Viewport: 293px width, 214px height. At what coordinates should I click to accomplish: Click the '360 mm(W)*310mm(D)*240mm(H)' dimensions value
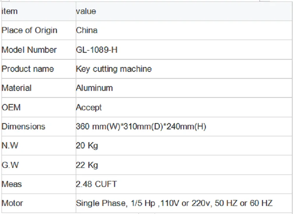point(141,127)
